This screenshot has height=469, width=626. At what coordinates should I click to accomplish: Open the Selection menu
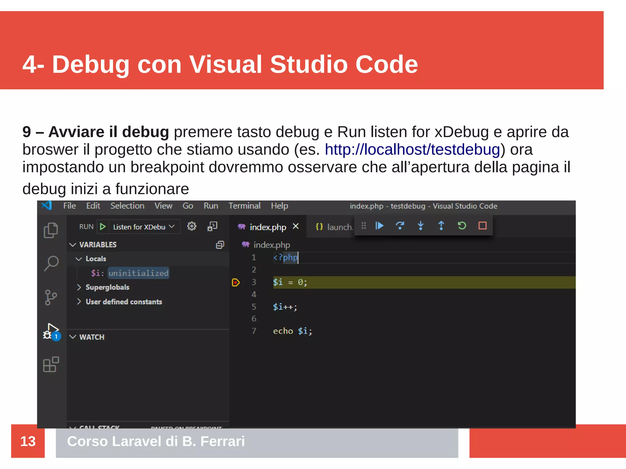coord(127,206)
